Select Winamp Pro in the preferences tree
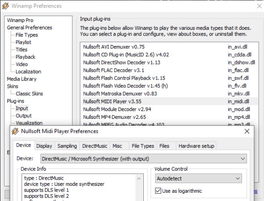The width and height of the screenshot is (264, 201). coord(20,20)
